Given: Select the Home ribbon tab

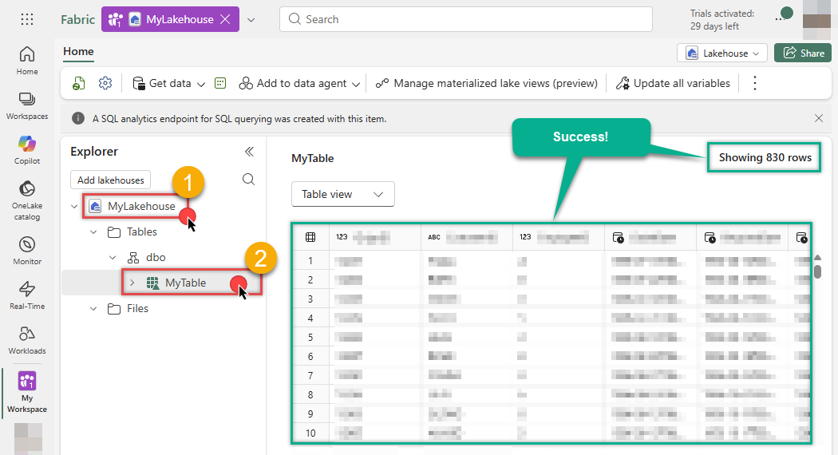Looking at the screenshot, I should (x=78, y=52).
